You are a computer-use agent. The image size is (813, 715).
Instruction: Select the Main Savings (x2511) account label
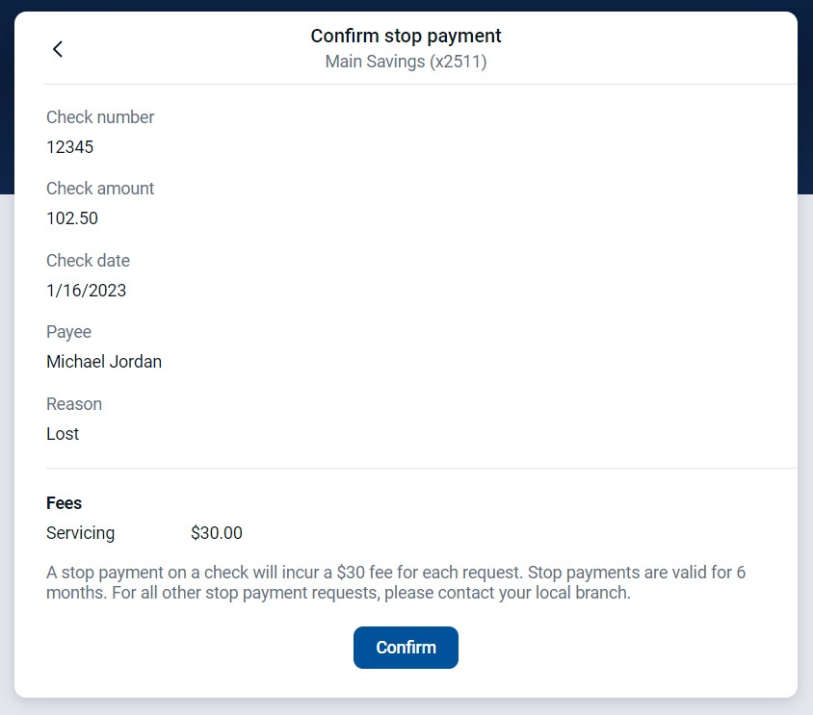click(406, 61)
